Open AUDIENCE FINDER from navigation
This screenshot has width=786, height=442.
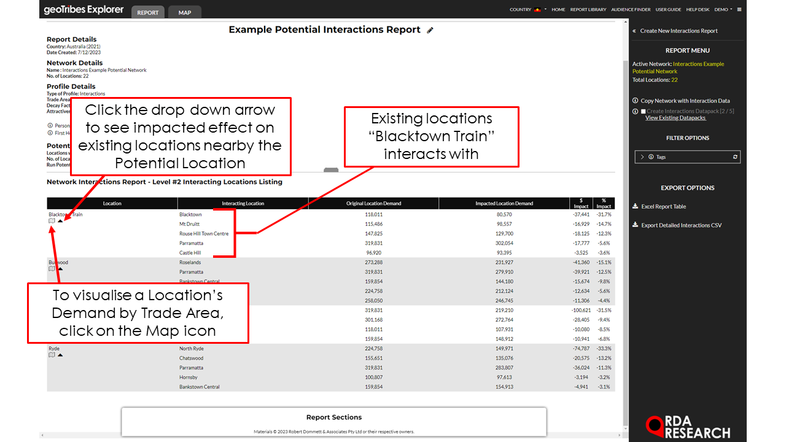pos(631,10)
